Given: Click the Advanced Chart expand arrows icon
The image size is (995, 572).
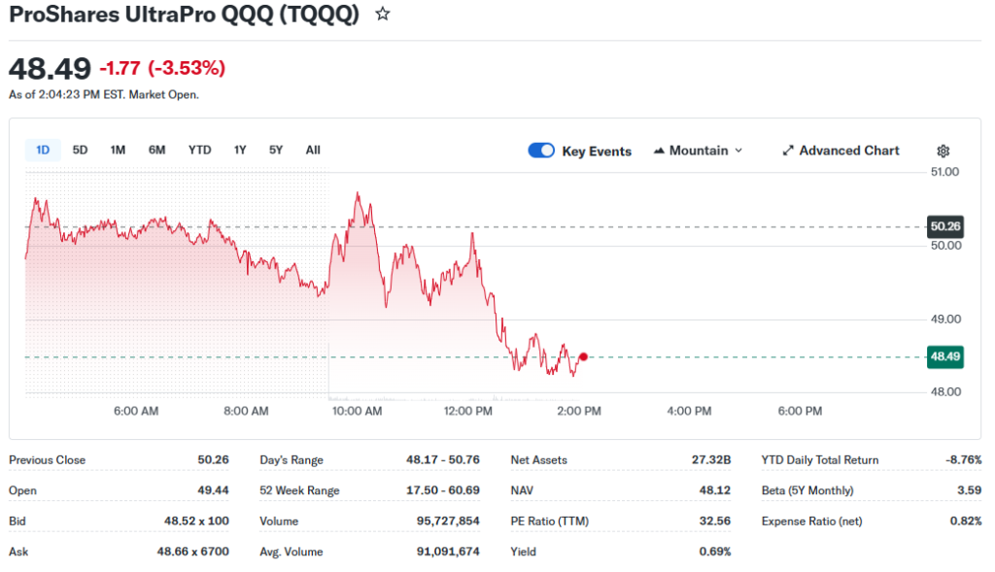Looking at the screenshot, I should 788,151.
